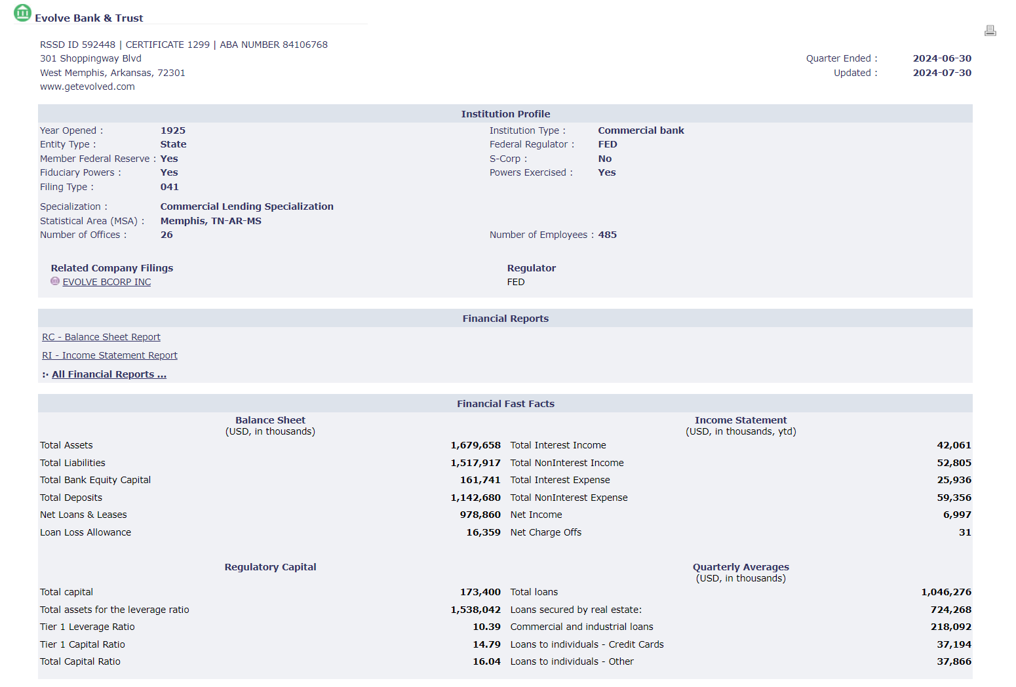Click the printer icon at top right
Viewport: 1016px width, 687px height.
click(990, 30)
